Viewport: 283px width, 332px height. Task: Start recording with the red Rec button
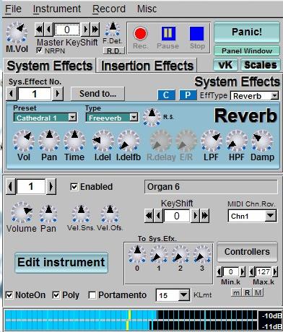tap(140, 33)
